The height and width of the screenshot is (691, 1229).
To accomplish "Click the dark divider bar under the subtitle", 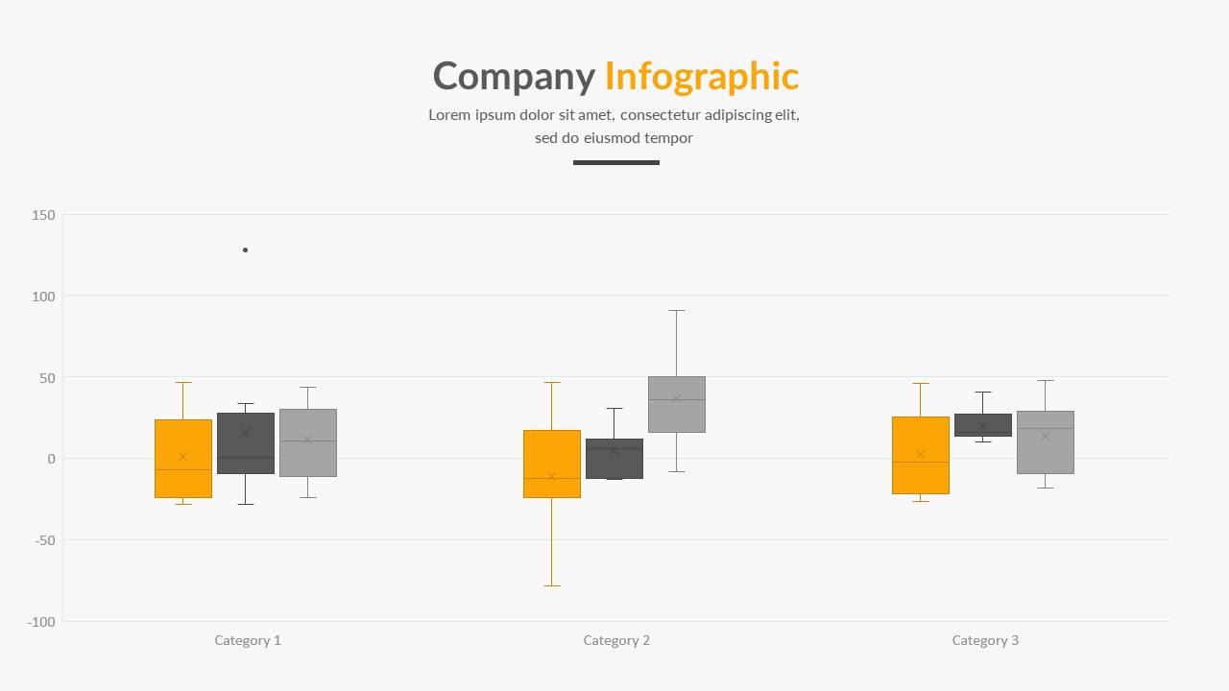I will pos(615,162).
